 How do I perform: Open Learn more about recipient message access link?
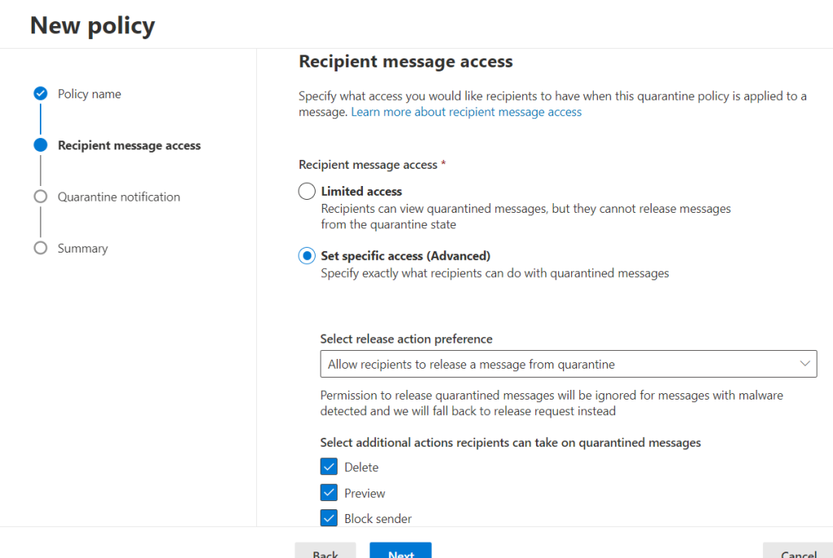coord(466,112)
